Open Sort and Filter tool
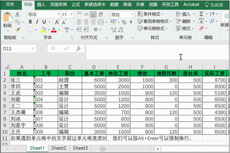 click(212, 14)
